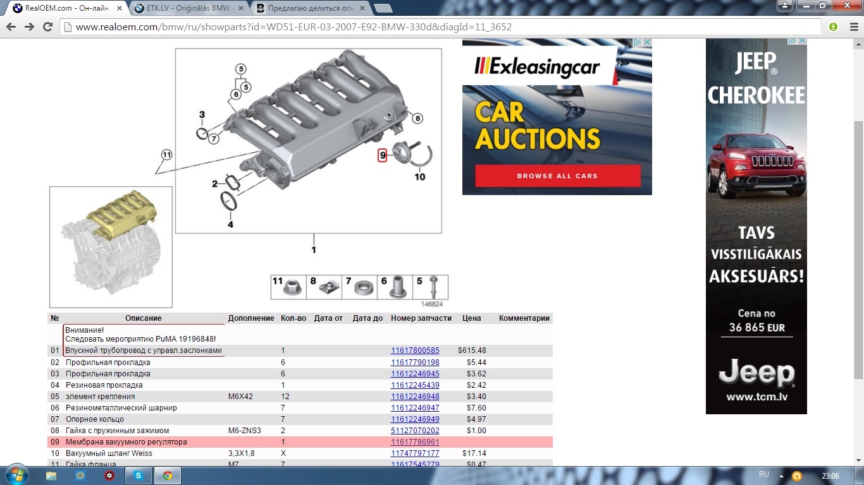The width and height of the screenshot is (864, 485).
Task: Click Browse All Cars ad button
Action: (x=557, y=176)
